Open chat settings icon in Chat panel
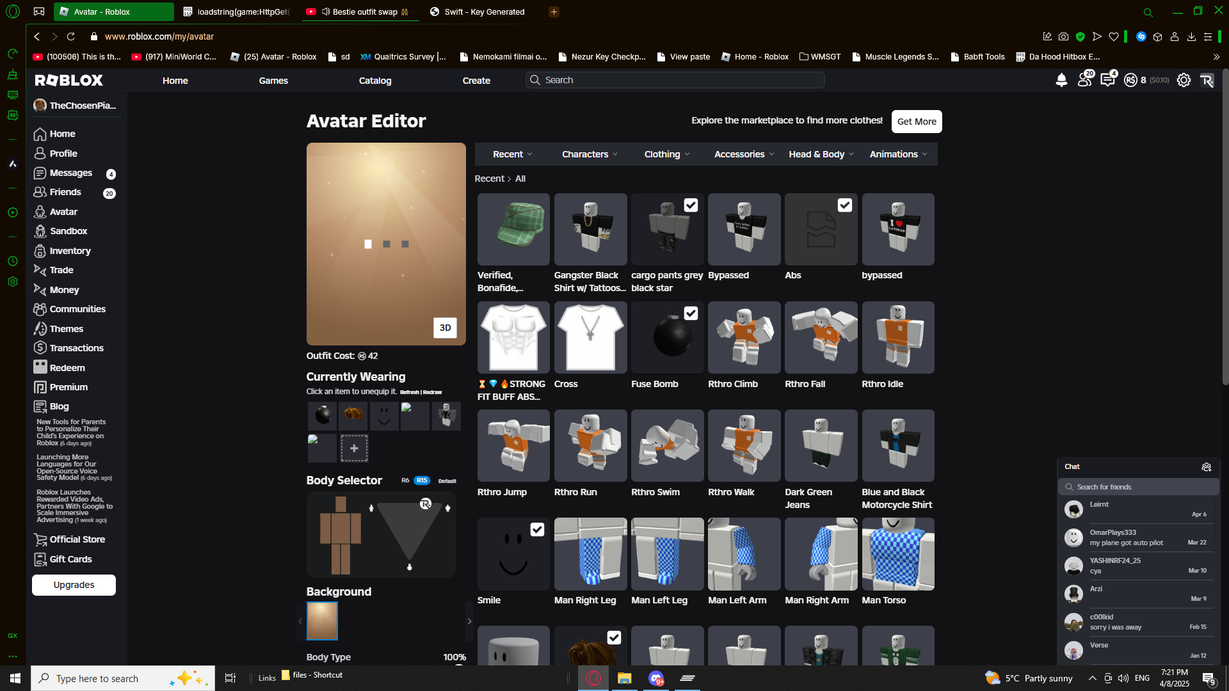 (x=1206, y=467)
